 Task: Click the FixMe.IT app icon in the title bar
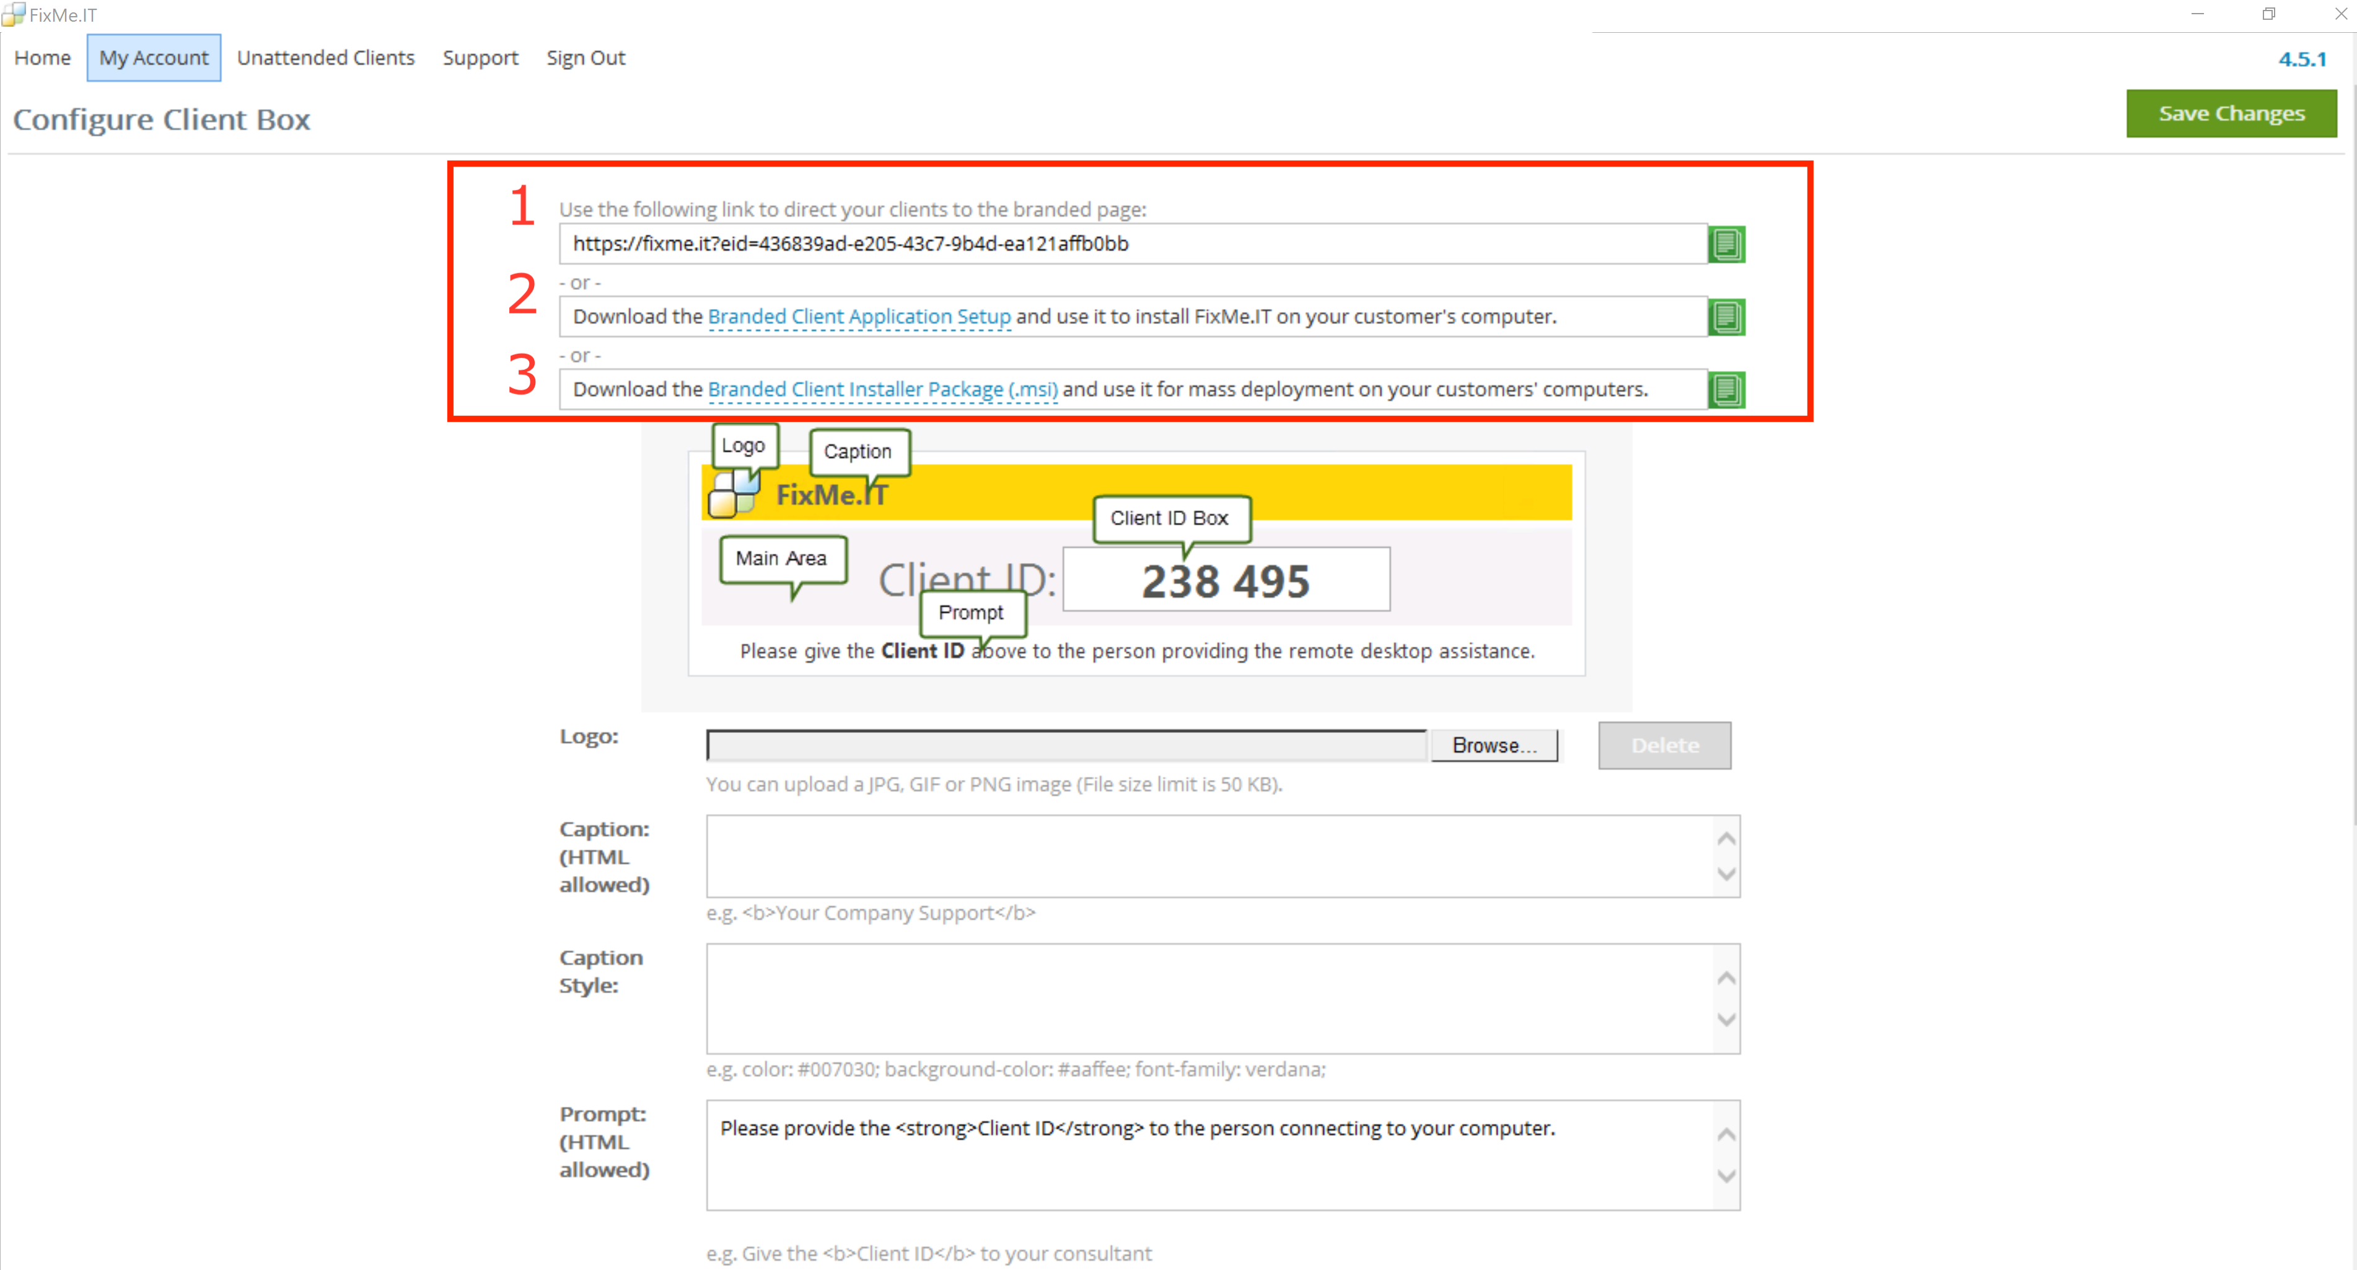tap(13, 14)
